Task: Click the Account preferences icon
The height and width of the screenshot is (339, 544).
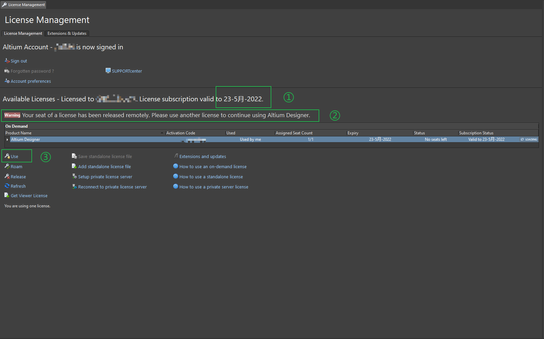Action: 7,81
